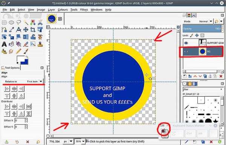
Task: Activate the Text tool
Action: tap(4, 44)
